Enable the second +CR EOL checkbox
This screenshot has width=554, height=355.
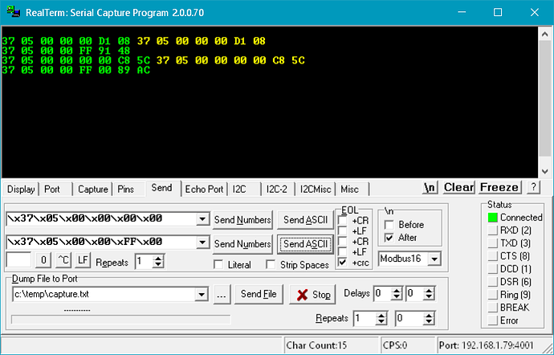[342, 242]
